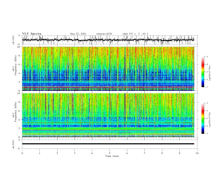222x172 pixels.
Task: Click time axis tick label "9"
Action: tap(179, 153)
